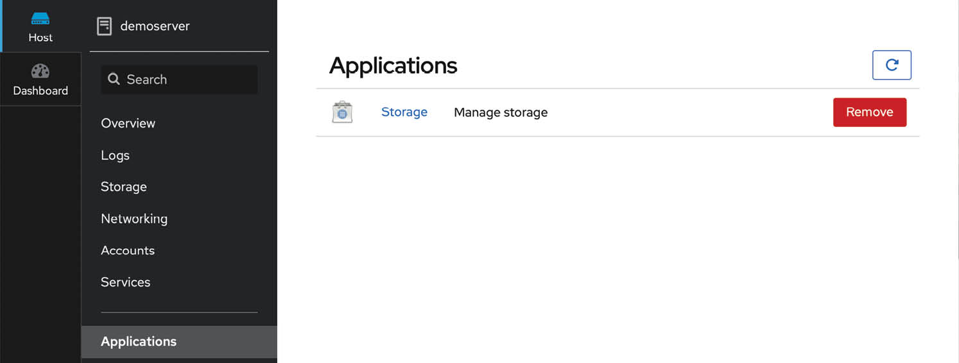Open the Accounts section
Image resolution: width=959 pixels, height=363 pixels.
(128, 250)
